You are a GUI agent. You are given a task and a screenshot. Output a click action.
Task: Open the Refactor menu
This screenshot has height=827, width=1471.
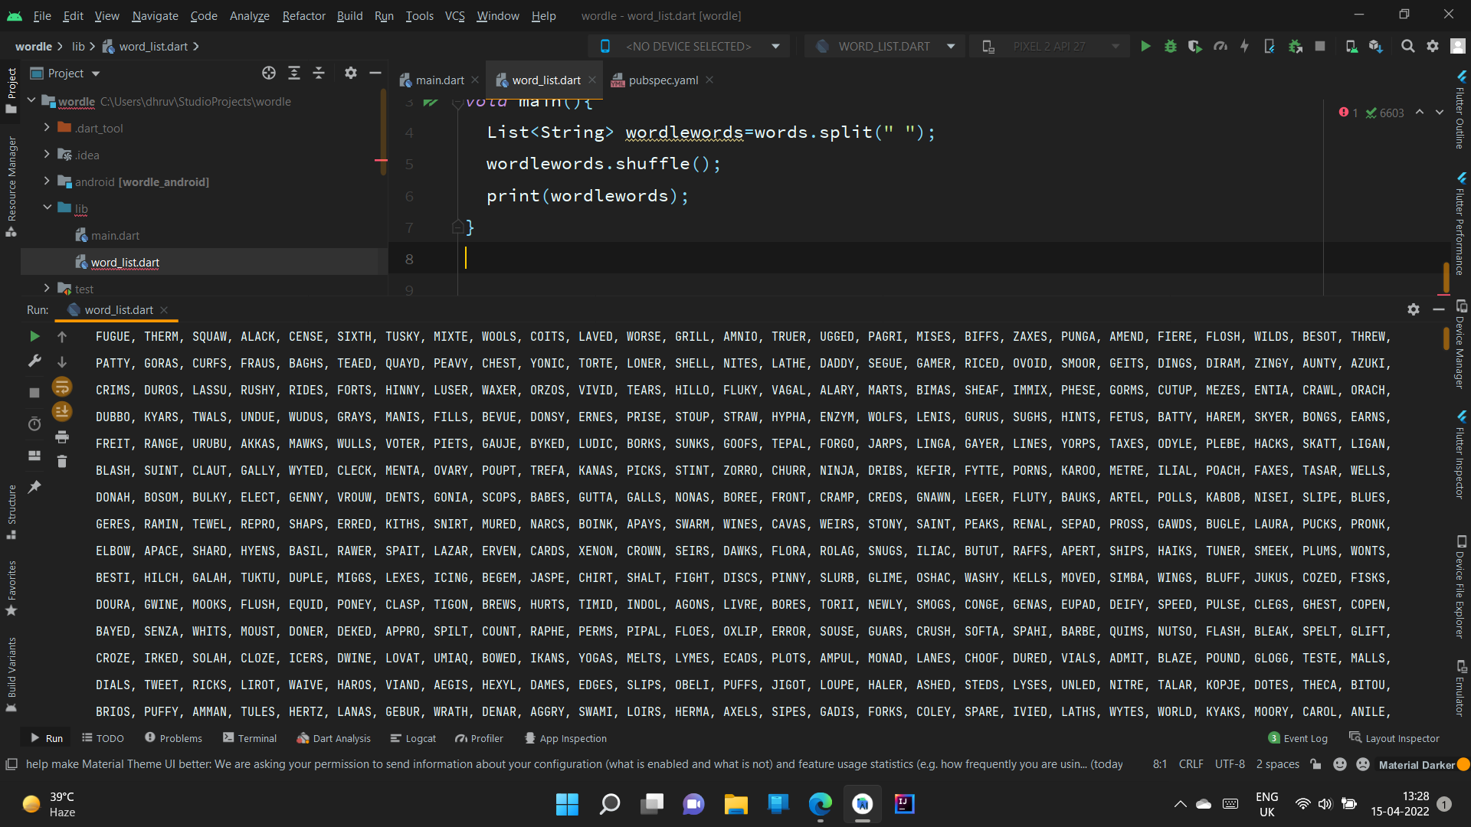[x=303, y=16]
